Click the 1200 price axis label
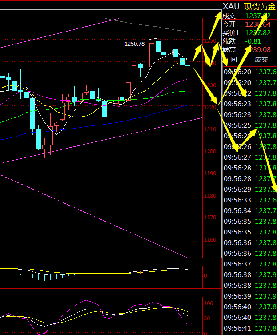The width and height of the screenshot is (277, 335). tap(210, 152)
